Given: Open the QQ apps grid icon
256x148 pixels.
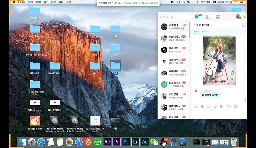Looking at the screenshot, I should point(218,17).
